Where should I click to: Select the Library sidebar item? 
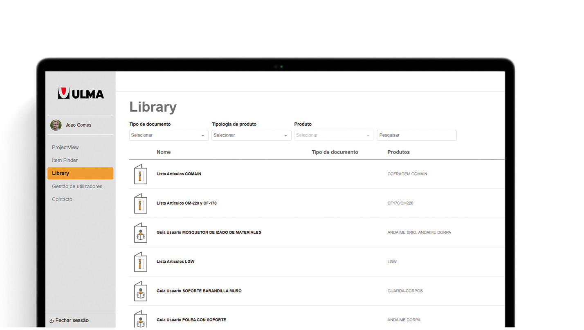80,174
